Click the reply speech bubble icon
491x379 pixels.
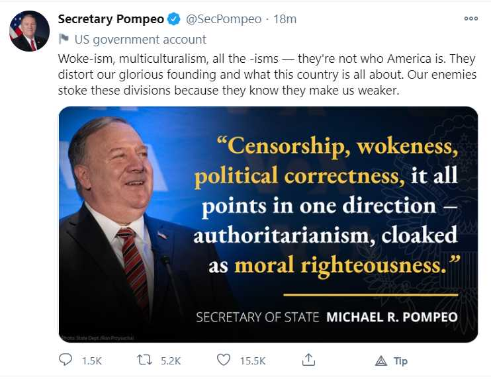tap(66, 360)
